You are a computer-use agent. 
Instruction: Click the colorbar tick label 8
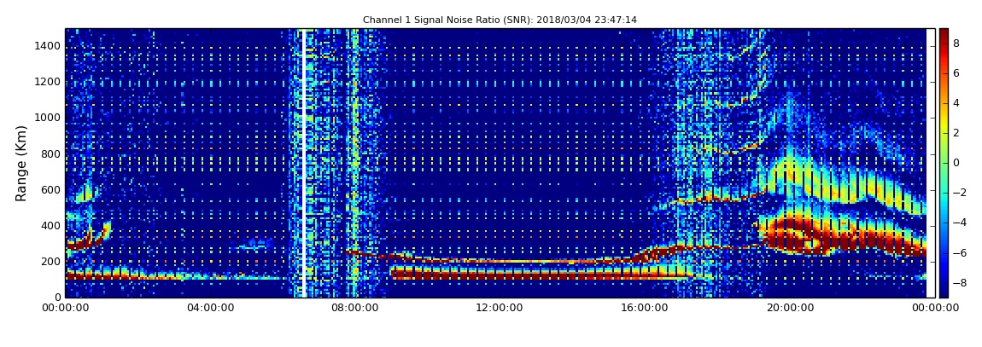point(956,43)
